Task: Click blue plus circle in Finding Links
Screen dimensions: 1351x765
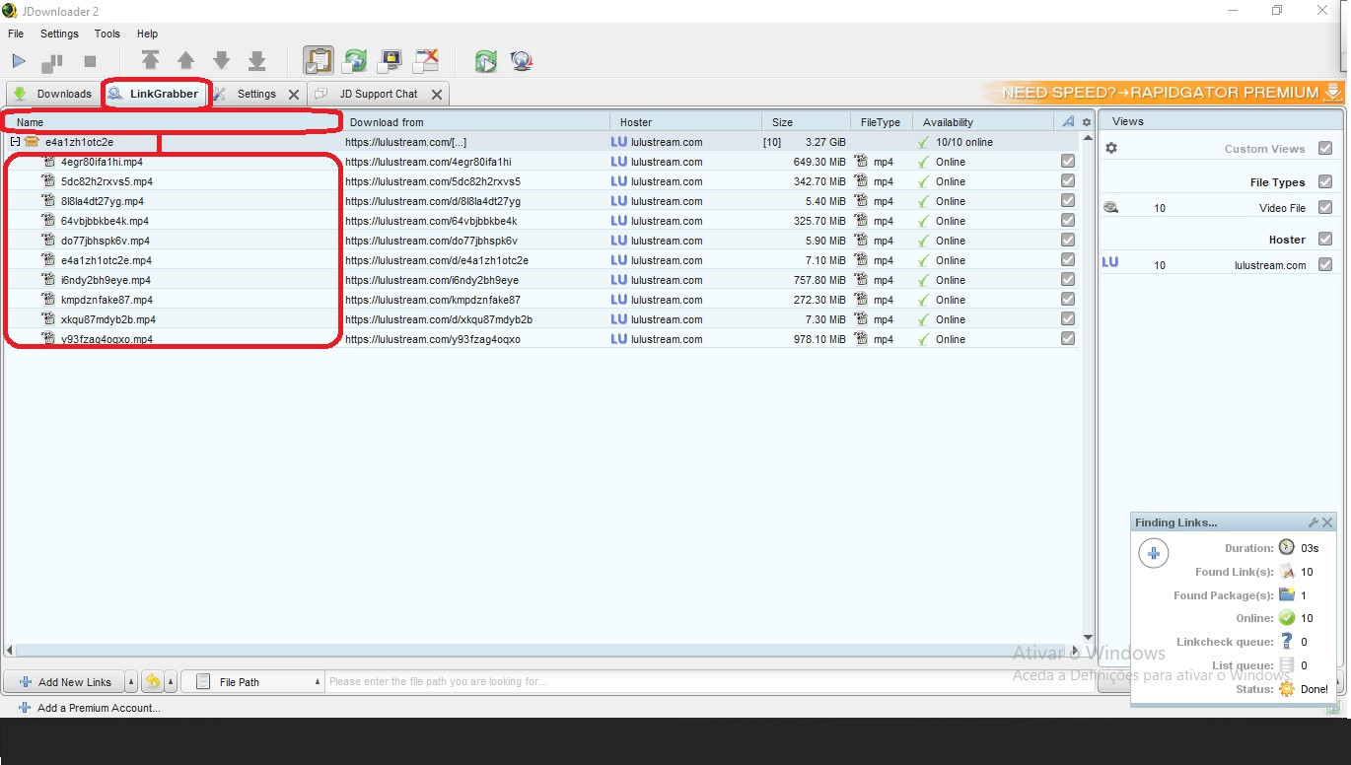Action: [1154, 553]
